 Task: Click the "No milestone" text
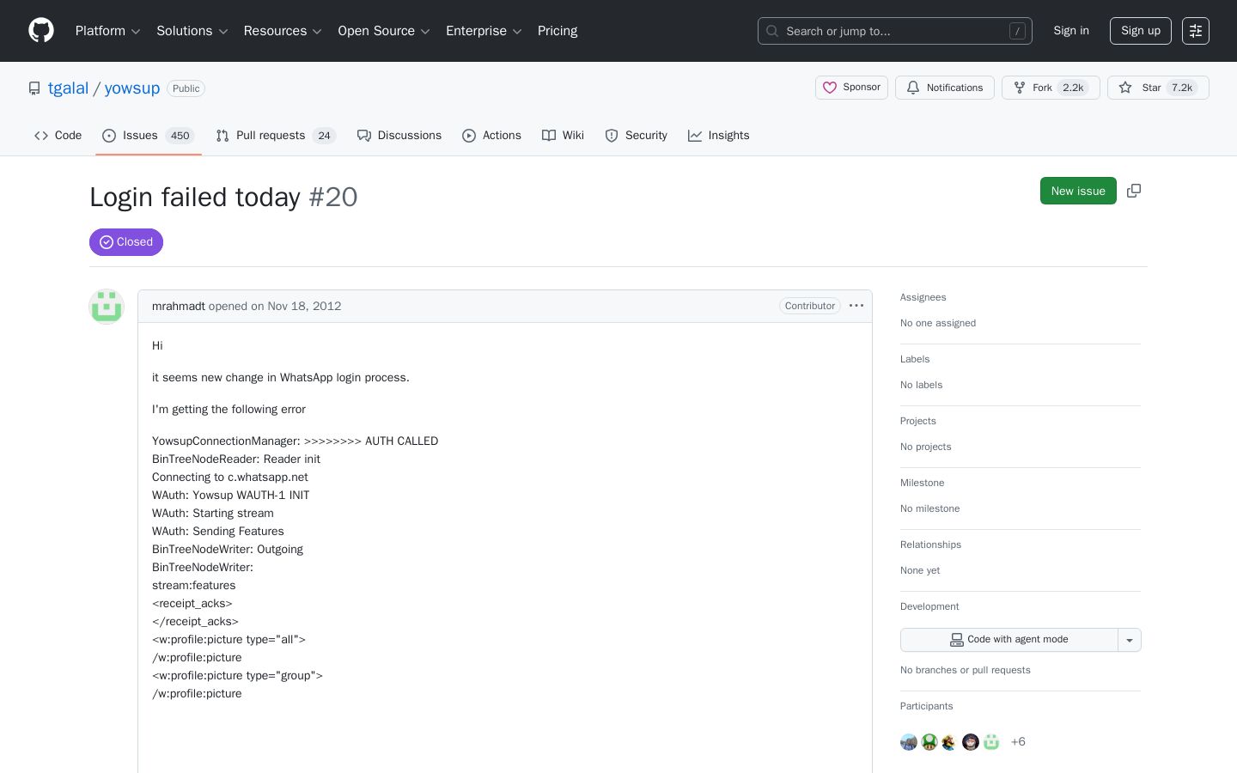(930, 508)
